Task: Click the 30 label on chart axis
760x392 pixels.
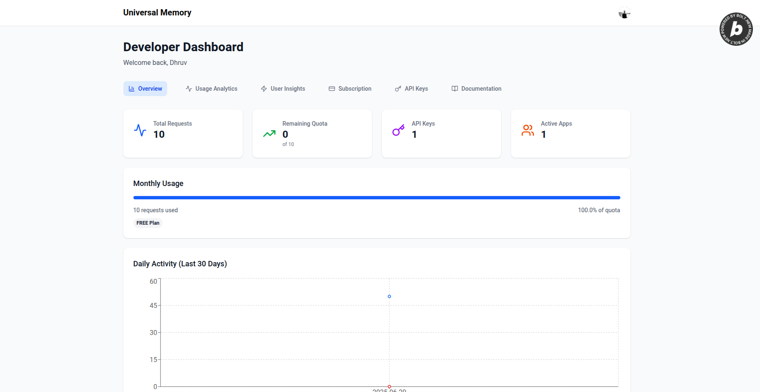Action: (x=153, y=332)
